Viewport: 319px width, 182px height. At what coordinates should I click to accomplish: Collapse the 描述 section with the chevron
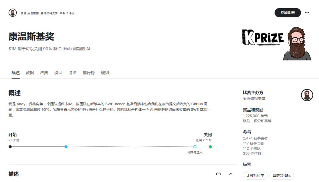tap(231, 174)
